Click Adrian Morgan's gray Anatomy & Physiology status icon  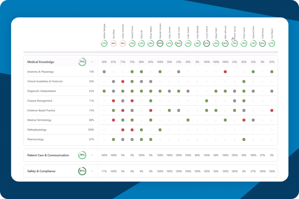[104, 72]
